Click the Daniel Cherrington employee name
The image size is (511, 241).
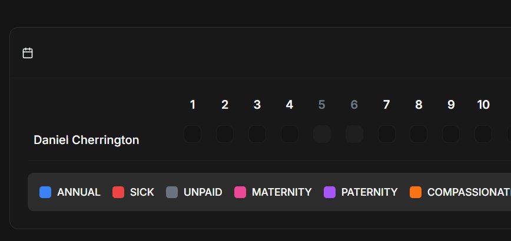[87, 140]
